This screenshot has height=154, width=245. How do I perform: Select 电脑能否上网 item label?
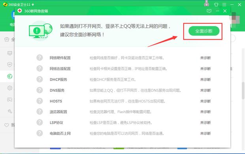[60, 134]
